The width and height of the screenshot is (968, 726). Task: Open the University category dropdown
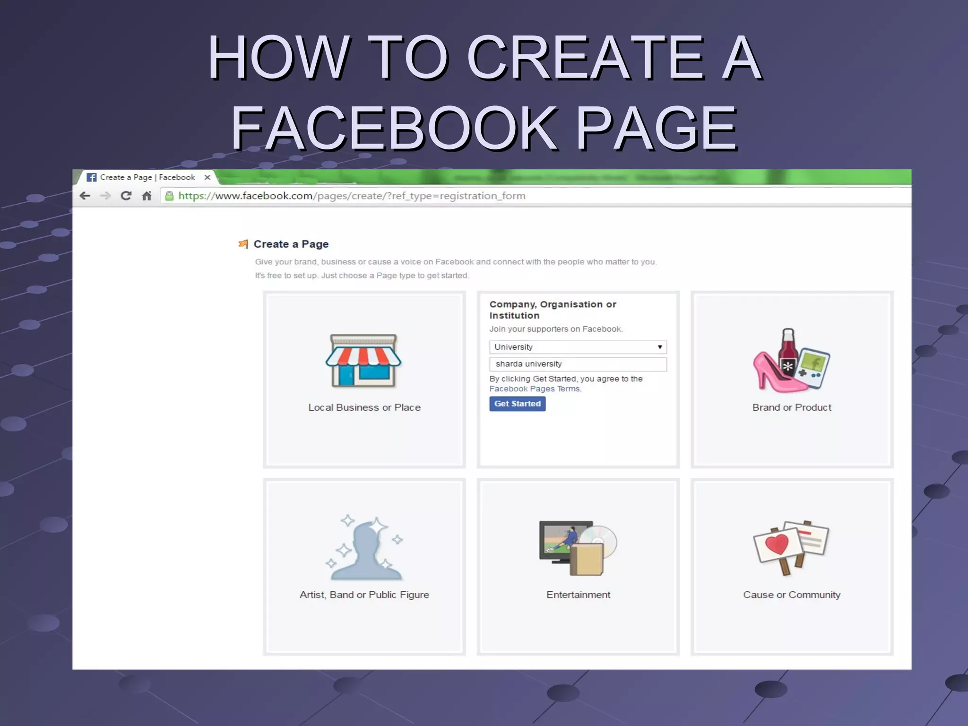[578, 347]
